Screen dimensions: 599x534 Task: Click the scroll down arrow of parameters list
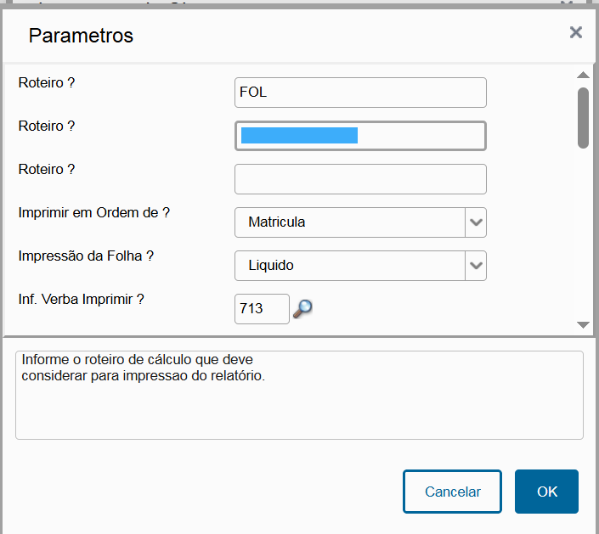pos(583,325)
